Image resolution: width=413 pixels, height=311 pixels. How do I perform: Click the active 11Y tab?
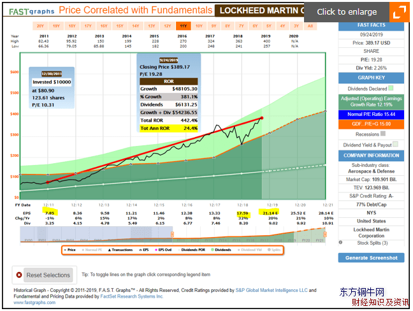184,26
